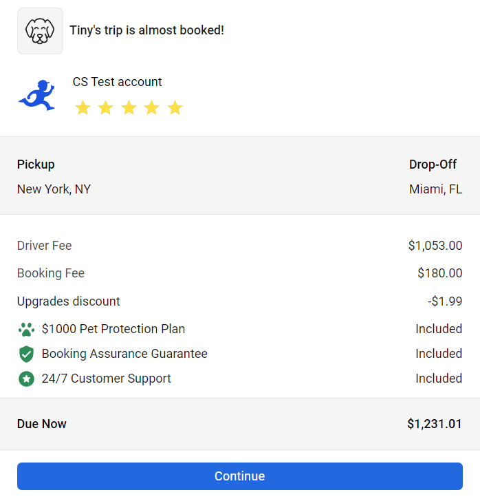Click the New York, NY pickup location
This screenshot has width=480, height=499.
coord(54,189)
